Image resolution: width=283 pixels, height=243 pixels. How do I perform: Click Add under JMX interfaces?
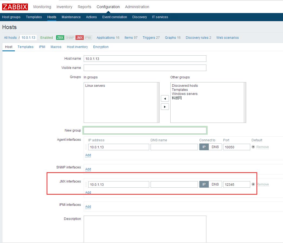click(88, 192)
